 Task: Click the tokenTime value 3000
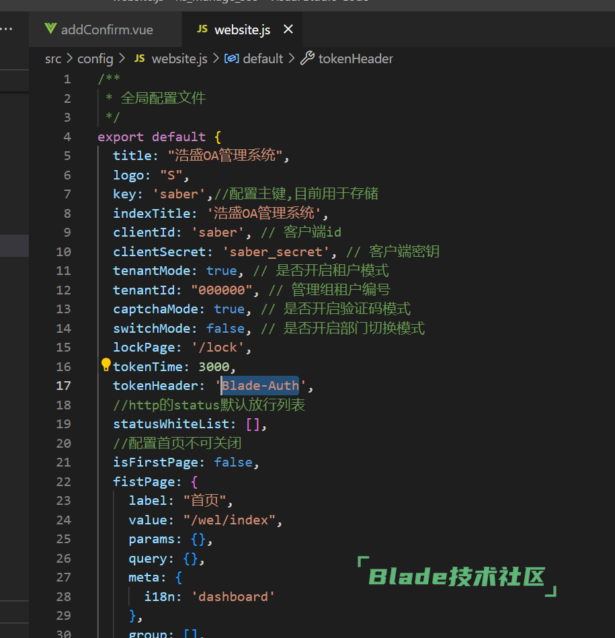click(214, 367)
